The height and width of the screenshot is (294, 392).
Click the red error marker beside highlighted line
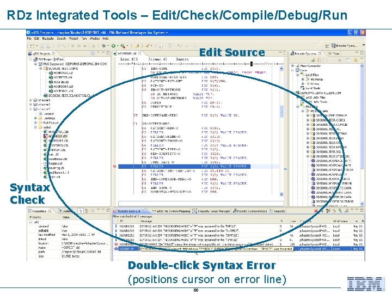click(x=115, y=166)
